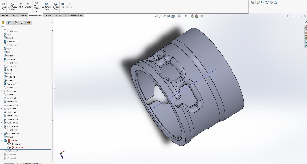The width and height of the screenshot is (307, 164).
Task: Click the feature tree filter icon
Action: [x=2, y=27]
